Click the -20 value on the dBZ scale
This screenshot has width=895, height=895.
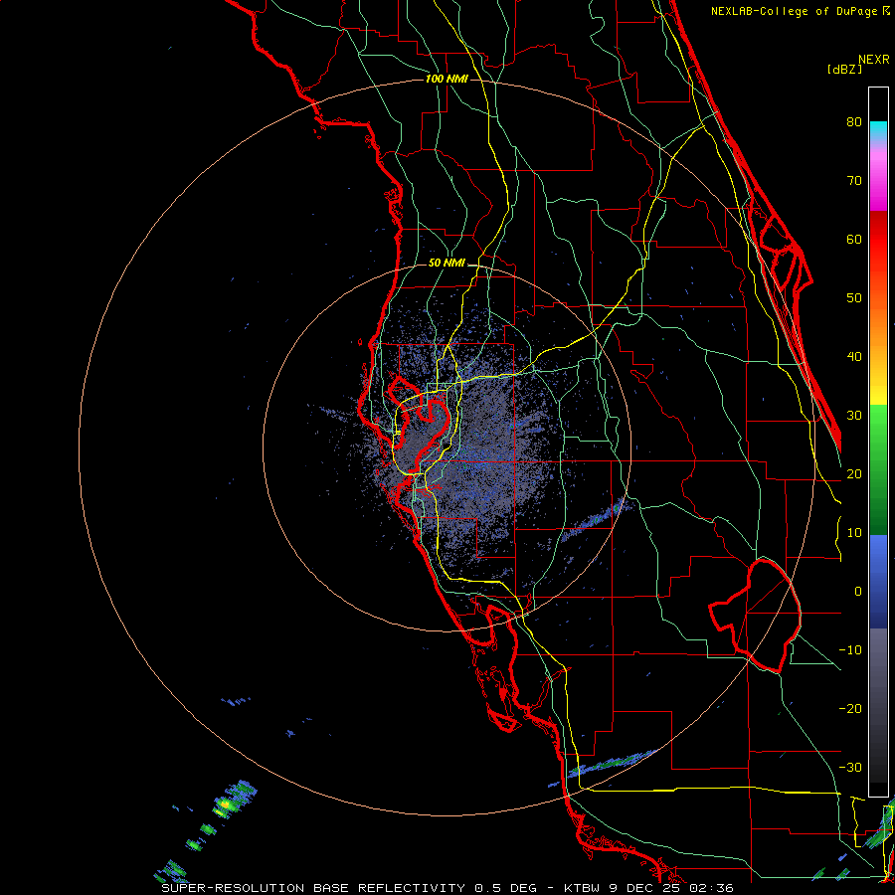coord(850,709)
